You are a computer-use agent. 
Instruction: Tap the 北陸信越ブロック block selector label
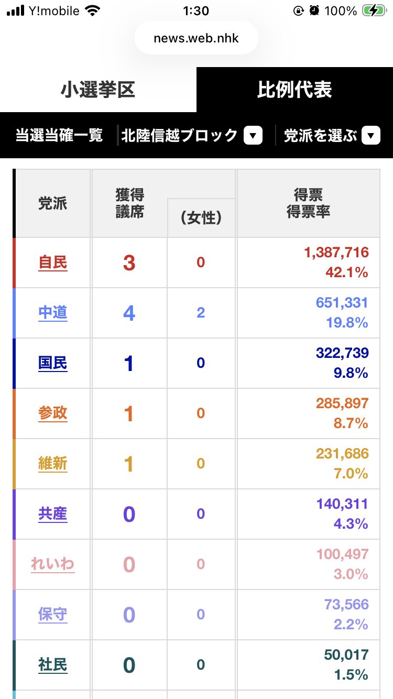[180, 136]
